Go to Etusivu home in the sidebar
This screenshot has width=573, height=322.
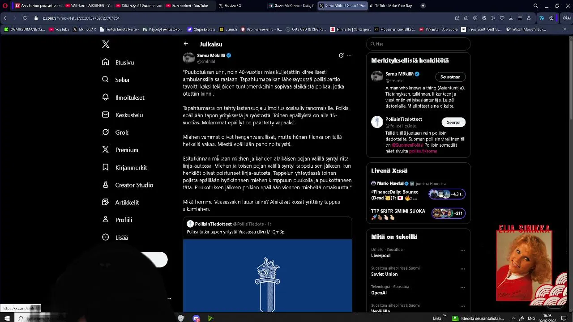[118, 62]
